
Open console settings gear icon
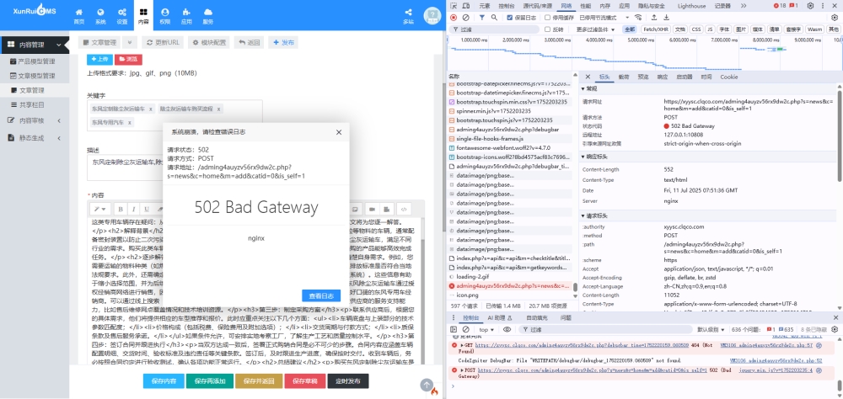(835, 329)
